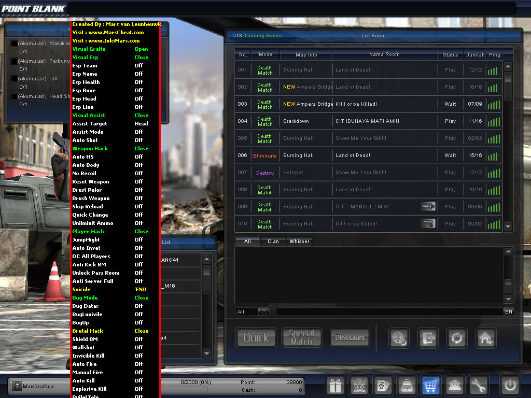
Task: Select room 006 Eliminate Burning Hall
Action: pos(368,155)
